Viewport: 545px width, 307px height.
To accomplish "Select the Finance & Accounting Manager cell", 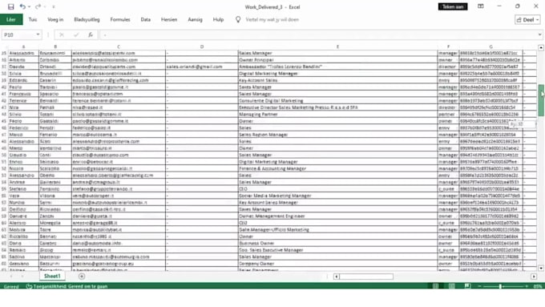I will 337,168.
